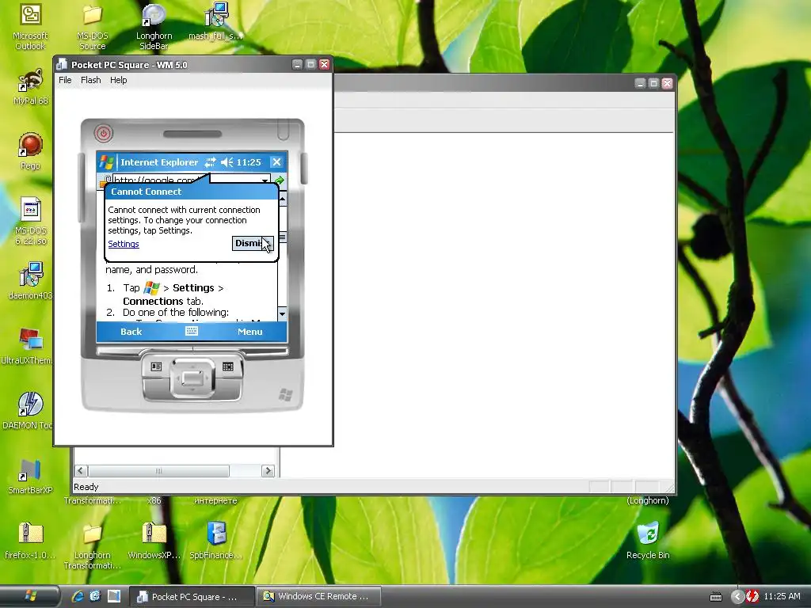Open the Recycle Bin

click(648, 541)
